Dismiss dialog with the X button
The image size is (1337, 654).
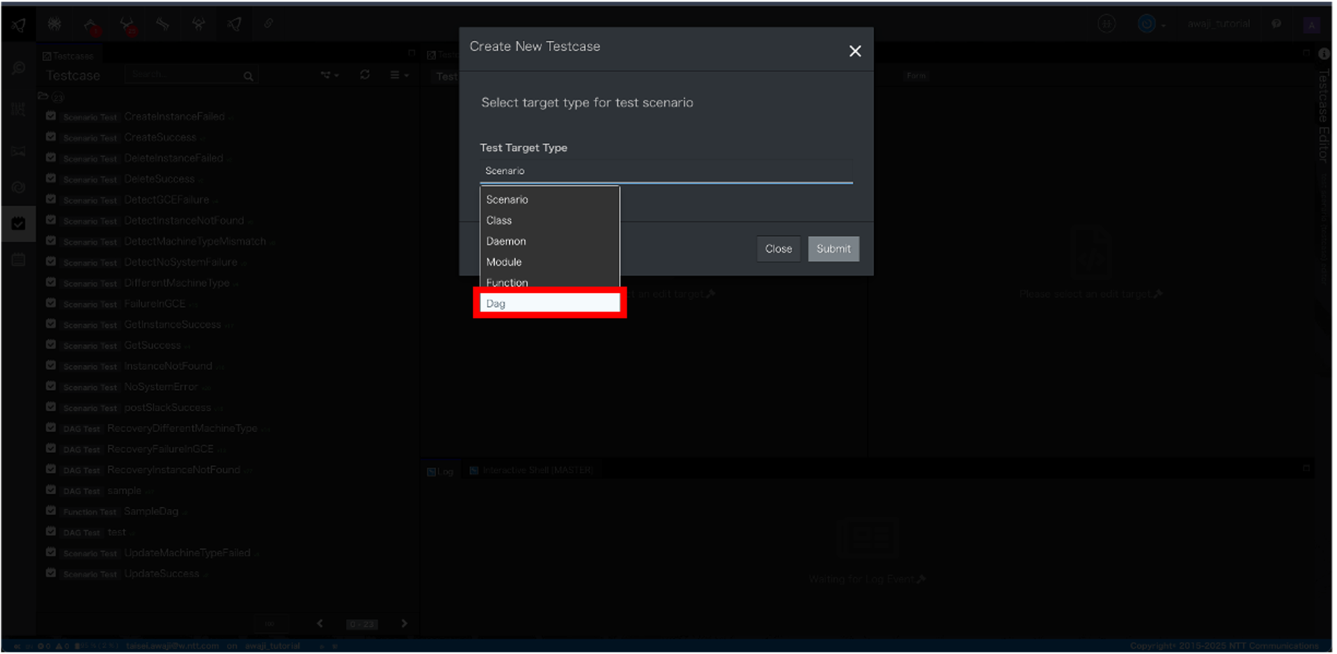coord(855,51)
